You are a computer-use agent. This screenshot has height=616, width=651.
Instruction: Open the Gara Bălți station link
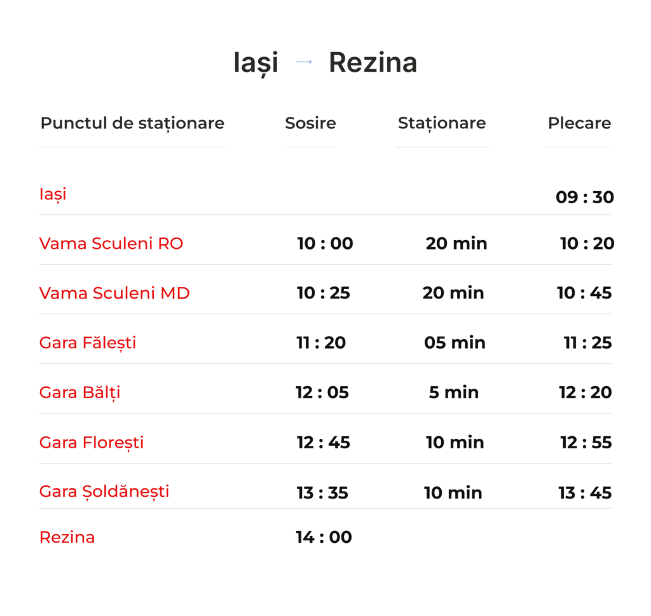tap(79, 392)
